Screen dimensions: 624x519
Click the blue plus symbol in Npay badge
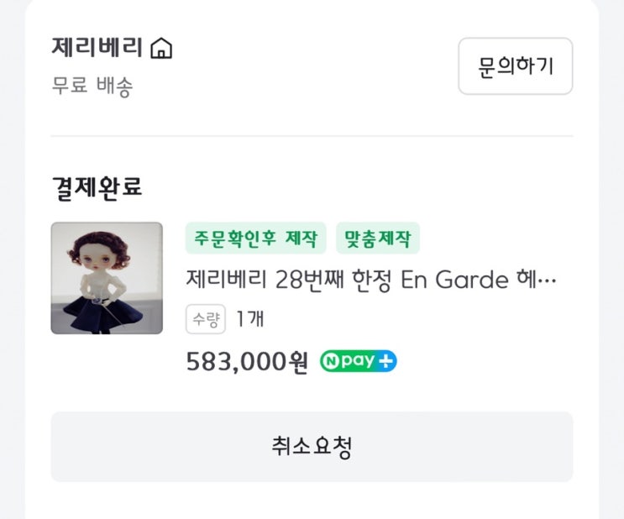tap(386, 362)
